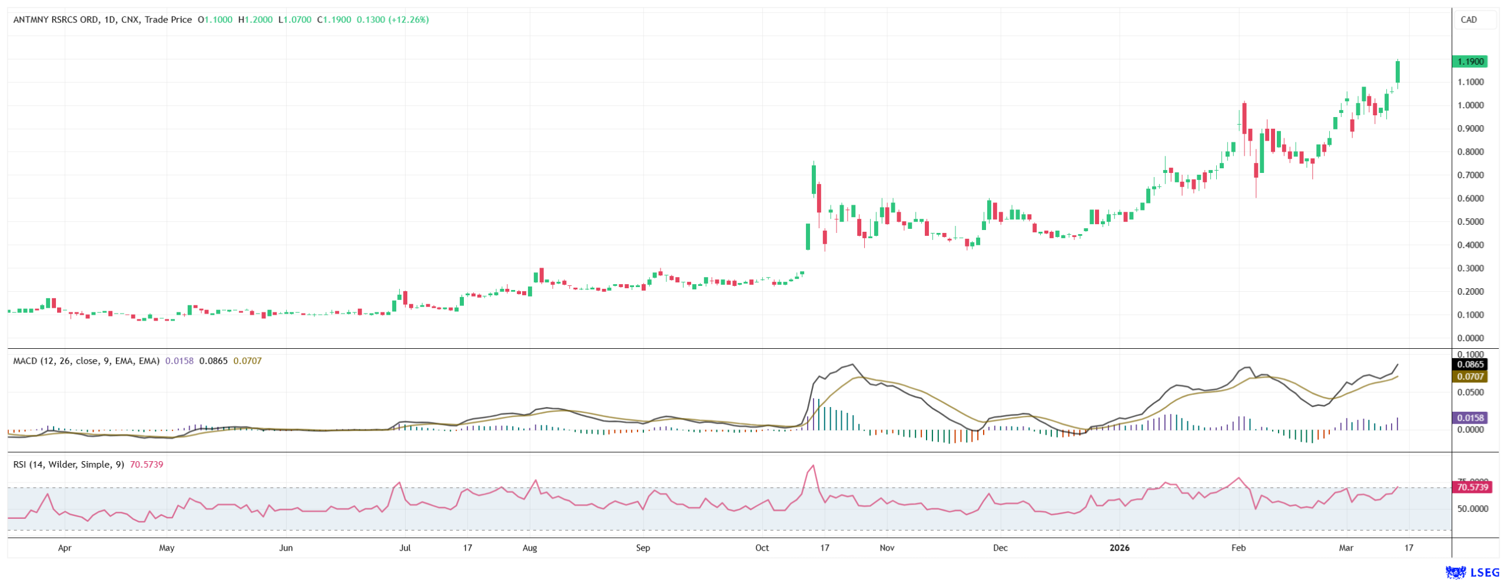Click the LSEG logo
This screenshot has height=580, width=1507.
1472,572
